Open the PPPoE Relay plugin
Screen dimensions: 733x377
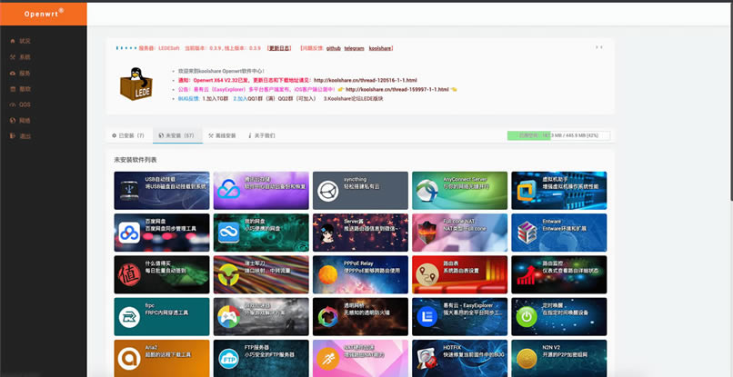click(360, 274)
